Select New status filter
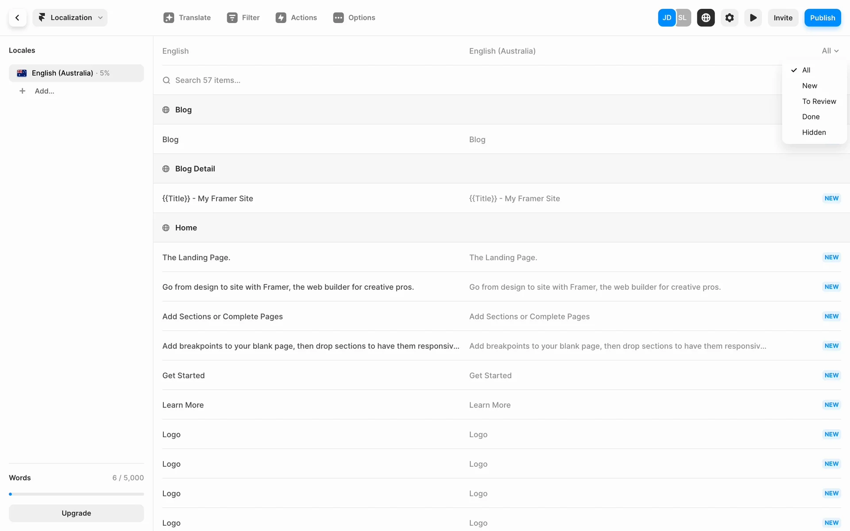The height and width of the screenshot is (531, 850). tap(809, 86)
